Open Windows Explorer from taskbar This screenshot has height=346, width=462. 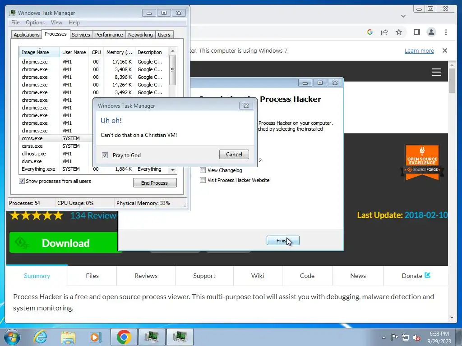(68, 337)
